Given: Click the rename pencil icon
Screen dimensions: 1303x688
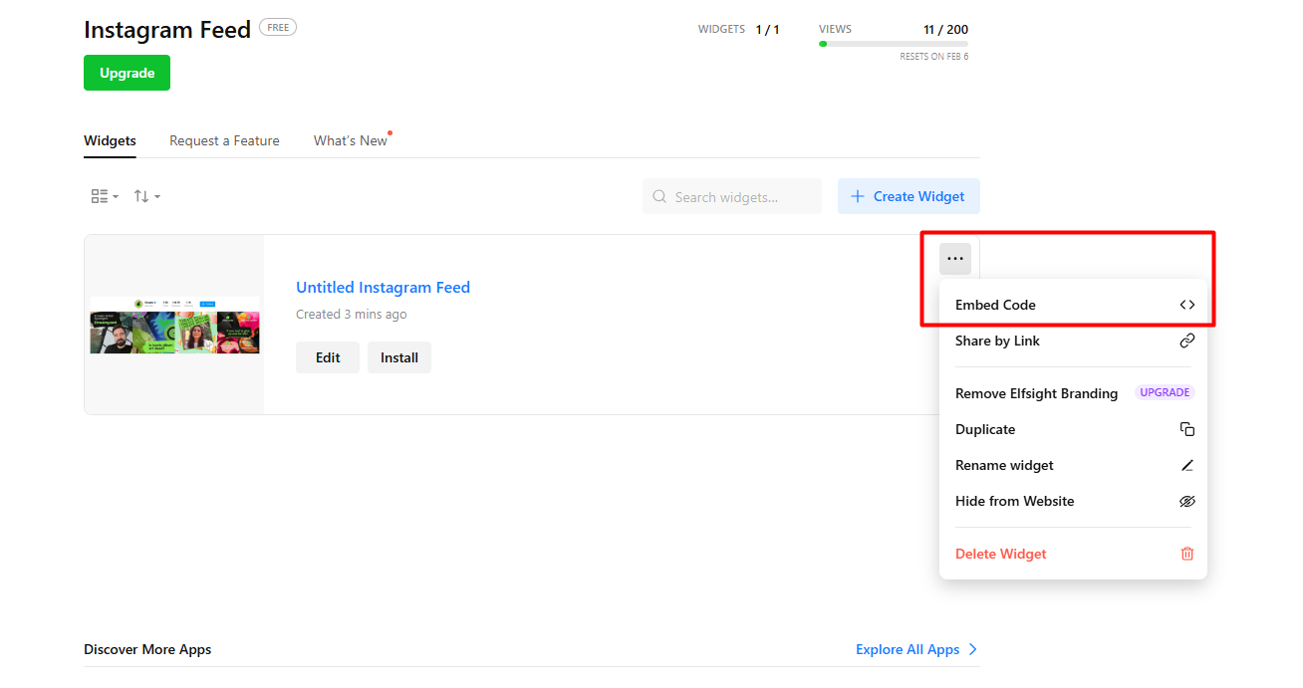Looking at the screenshot, I should 1186,465.
